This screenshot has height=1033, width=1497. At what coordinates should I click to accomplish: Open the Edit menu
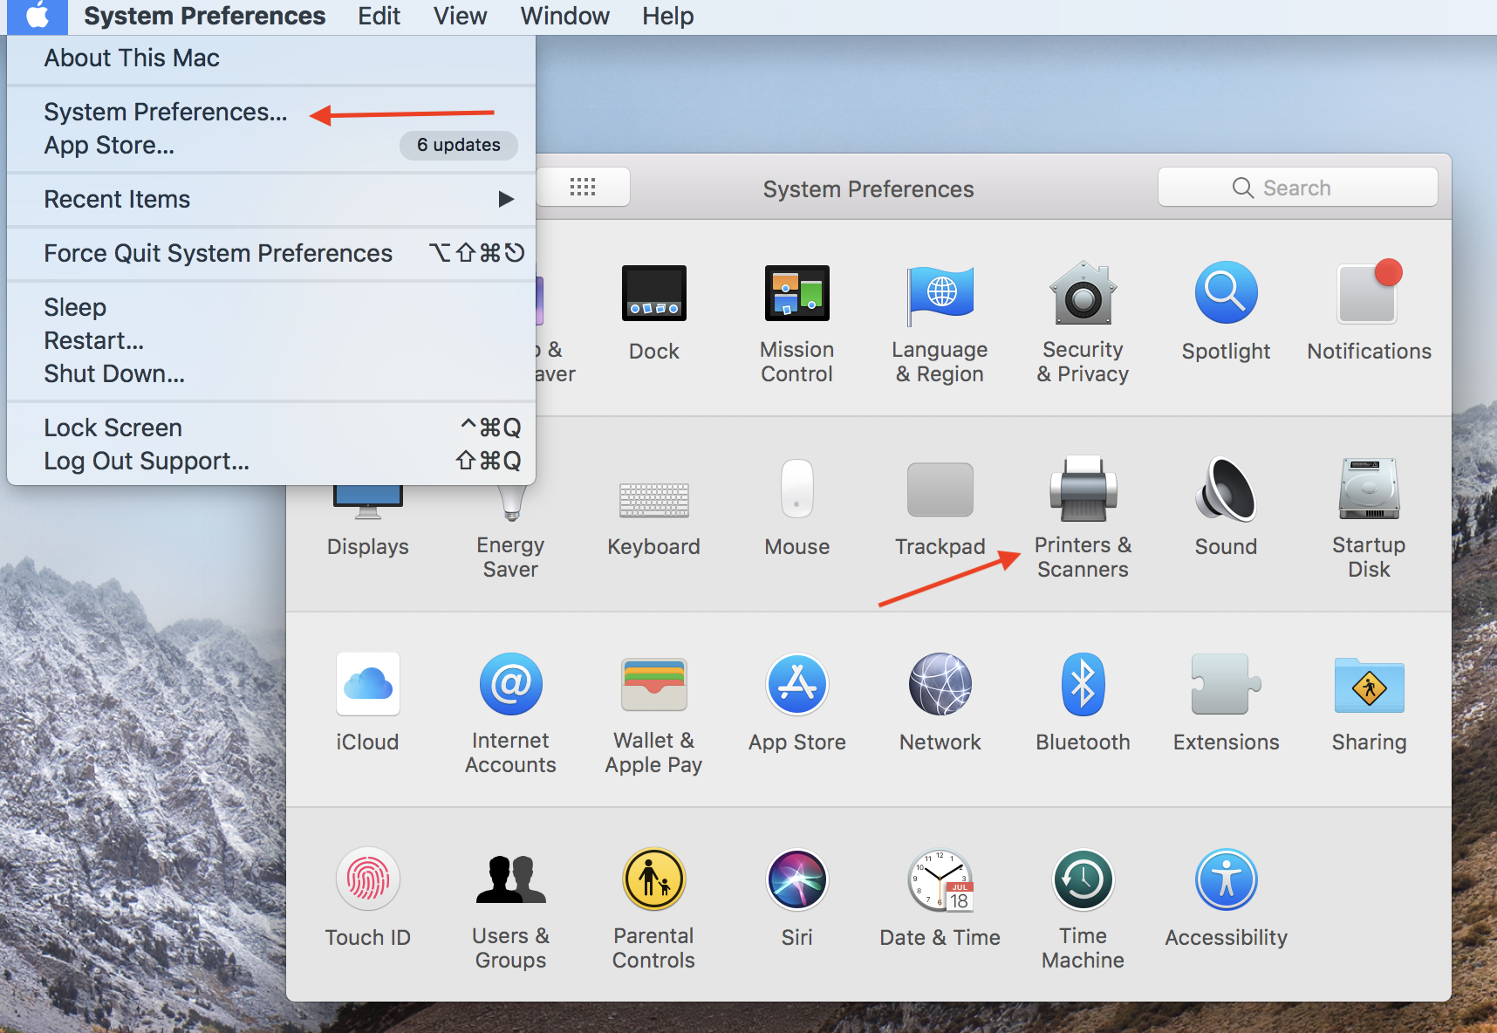click(x=379, y=16)
